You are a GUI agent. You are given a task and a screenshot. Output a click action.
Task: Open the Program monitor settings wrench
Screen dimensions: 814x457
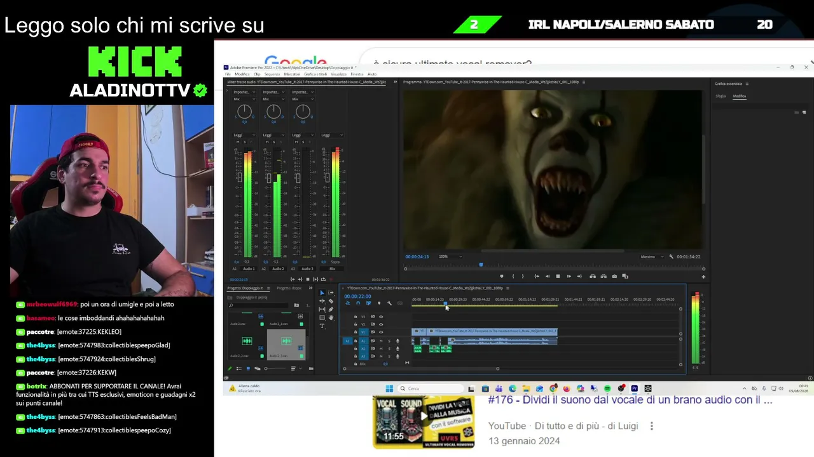click(x=671, y=256)
